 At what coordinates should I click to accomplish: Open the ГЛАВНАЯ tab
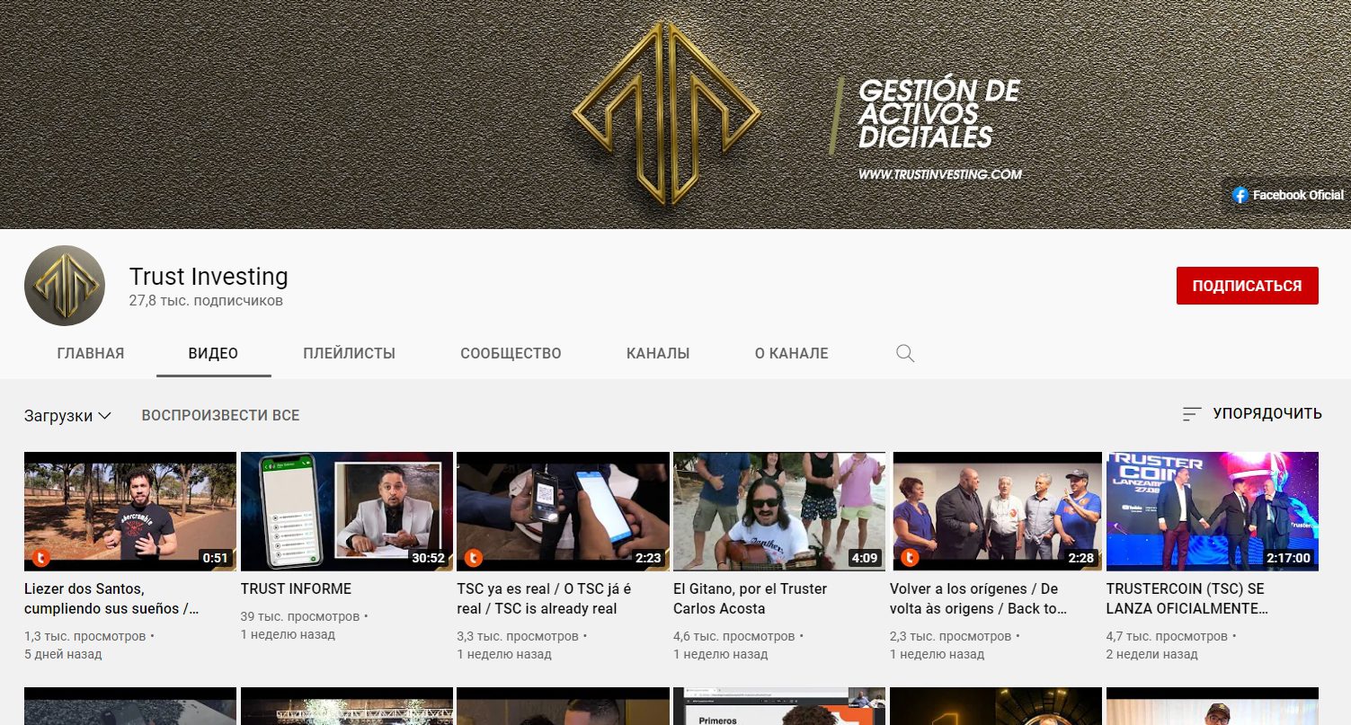click(x=91, y=354)
